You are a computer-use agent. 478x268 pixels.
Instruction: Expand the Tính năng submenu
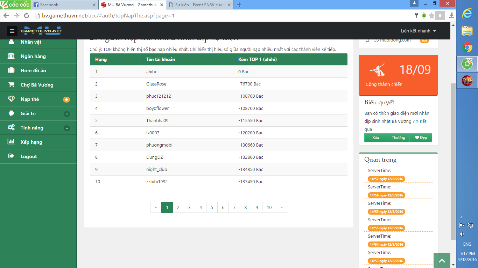tap(67, 128)
